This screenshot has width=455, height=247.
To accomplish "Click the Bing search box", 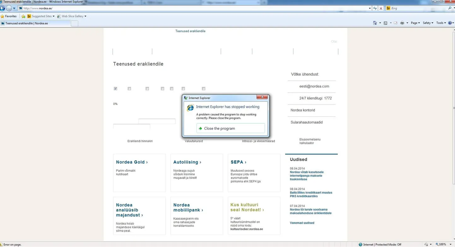I will 417,8.
